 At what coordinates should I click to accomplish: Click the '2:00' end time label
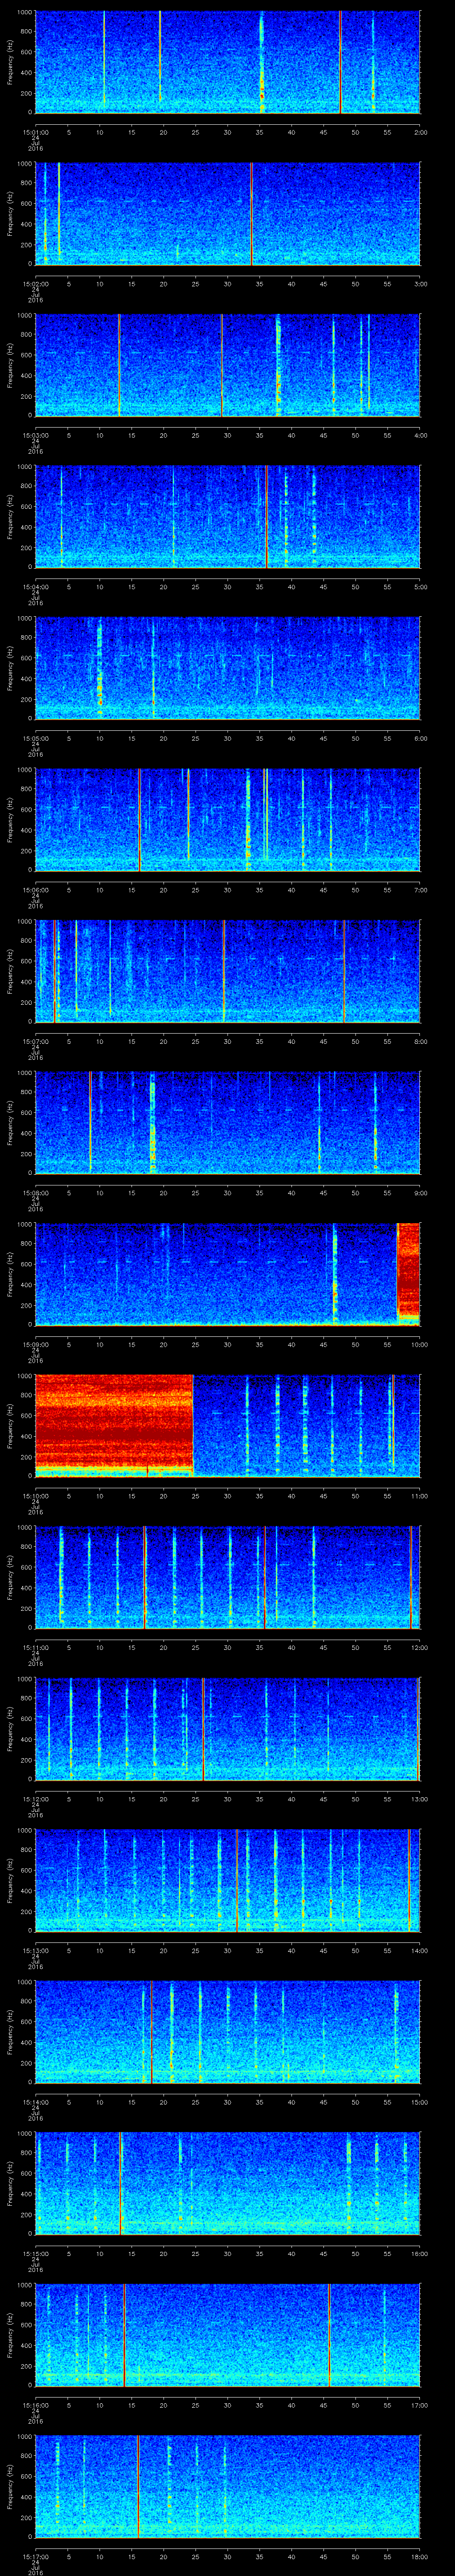[420, 131]
